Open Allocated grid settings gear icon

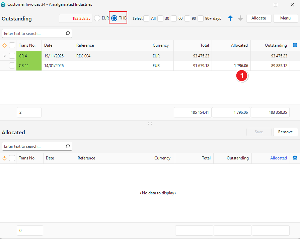[x=295, y=158]
